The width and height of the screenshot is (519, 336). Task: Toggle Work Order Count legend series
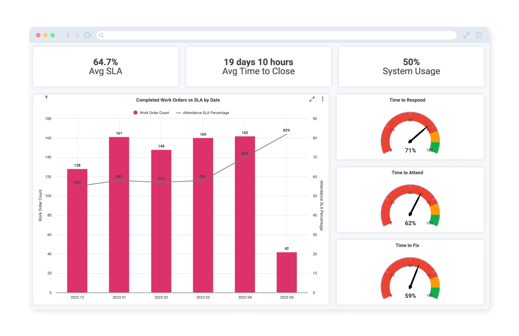(151, 113)
